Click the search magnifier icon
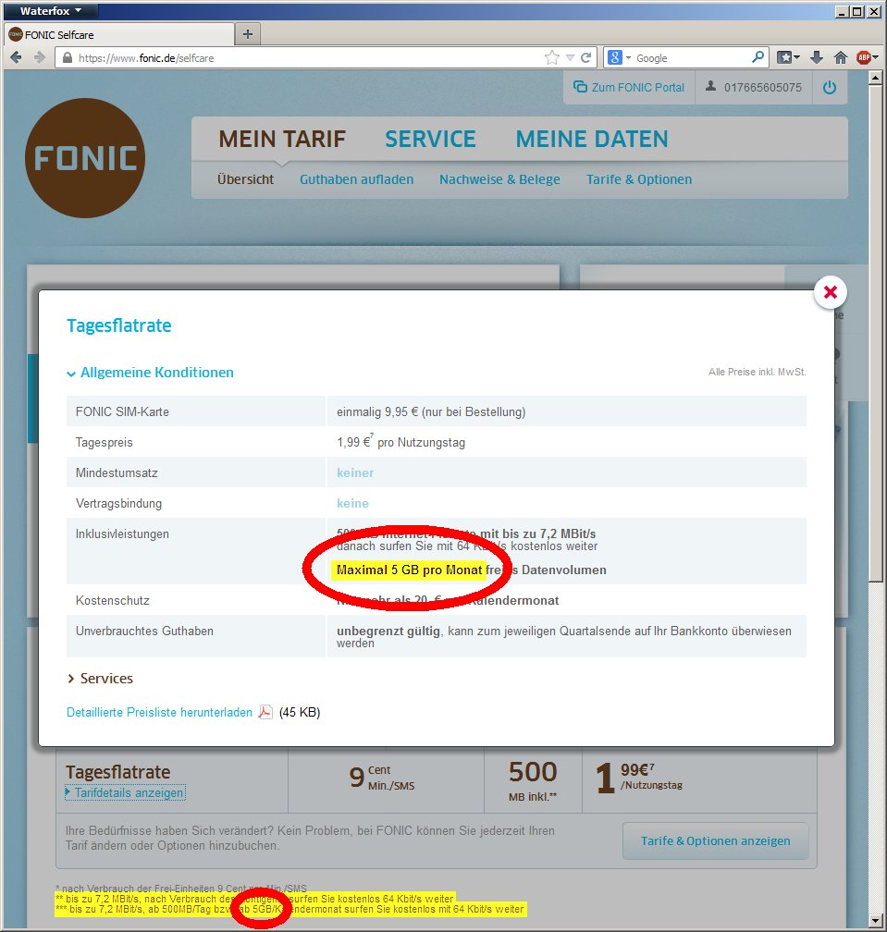 pyautogui.click(x=758, y=57)
